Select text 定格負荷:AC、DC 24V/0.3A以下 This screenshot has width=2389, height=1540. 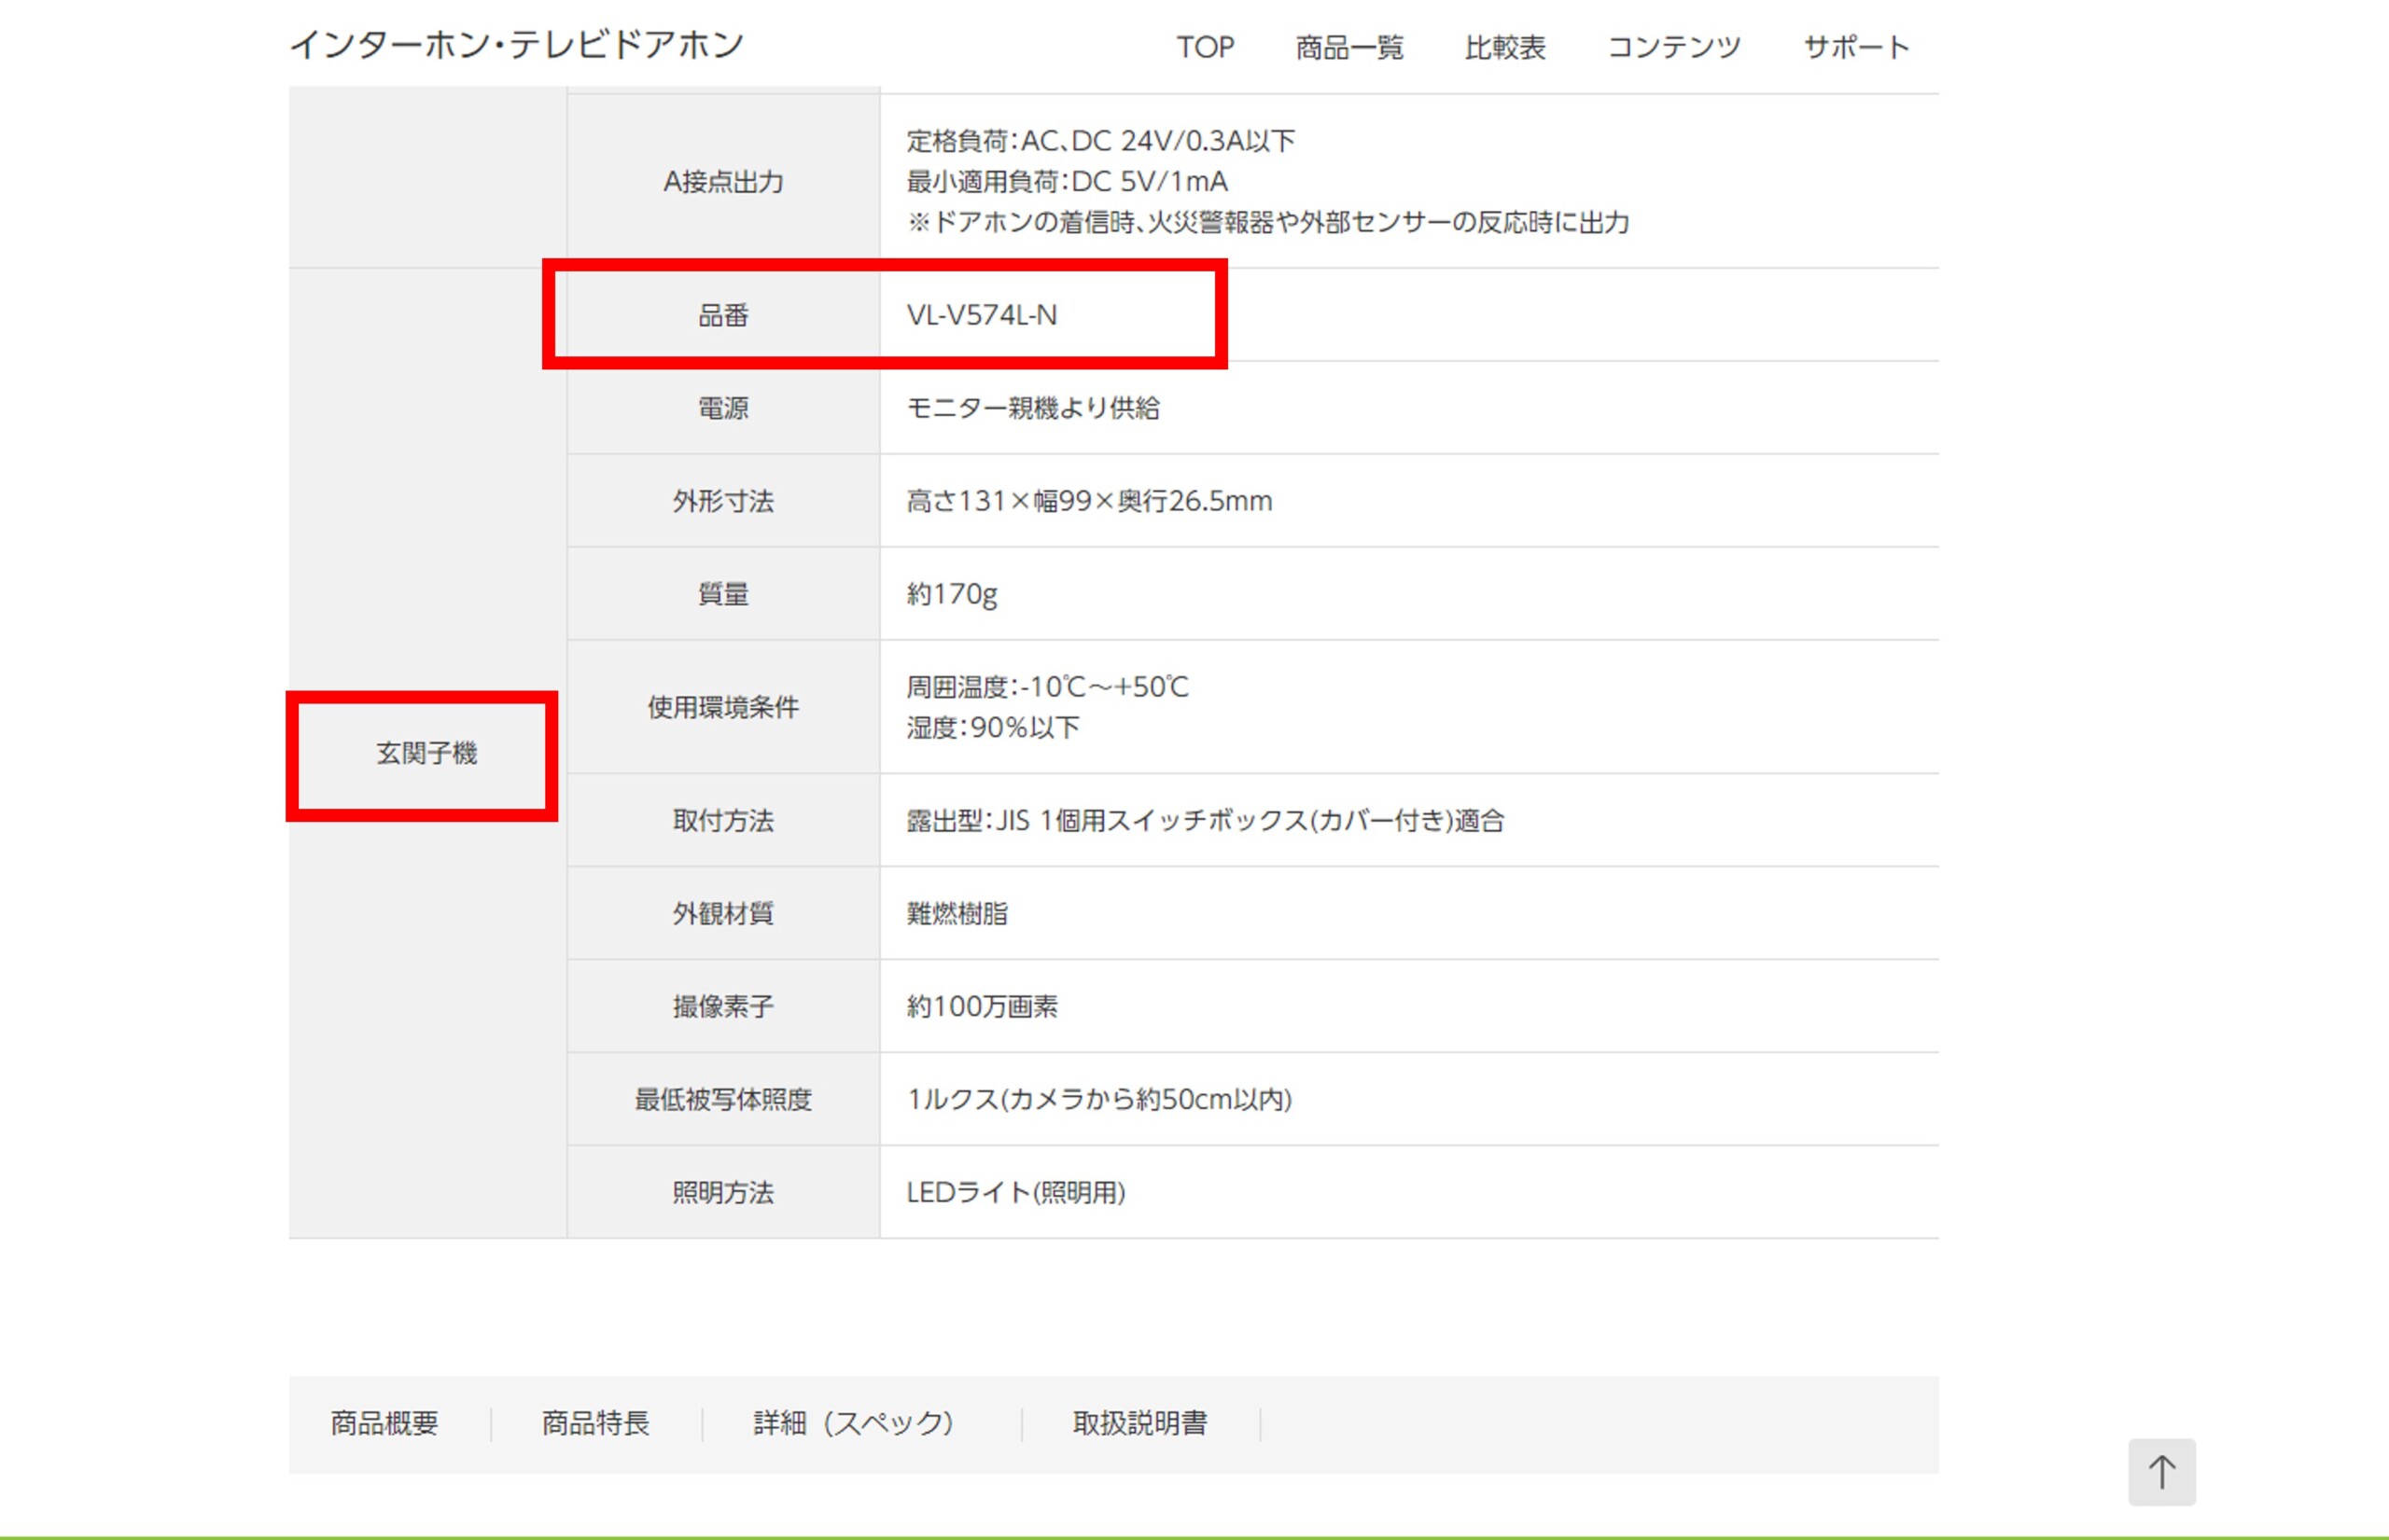coord(1100,141)
